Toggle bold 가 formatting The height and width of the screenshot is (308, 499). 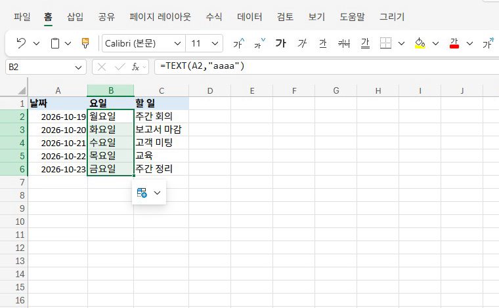pos(280,43)
